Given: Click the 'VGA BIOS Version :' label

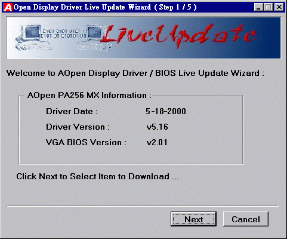Looking at the screenshot, I should click(86, 142).
